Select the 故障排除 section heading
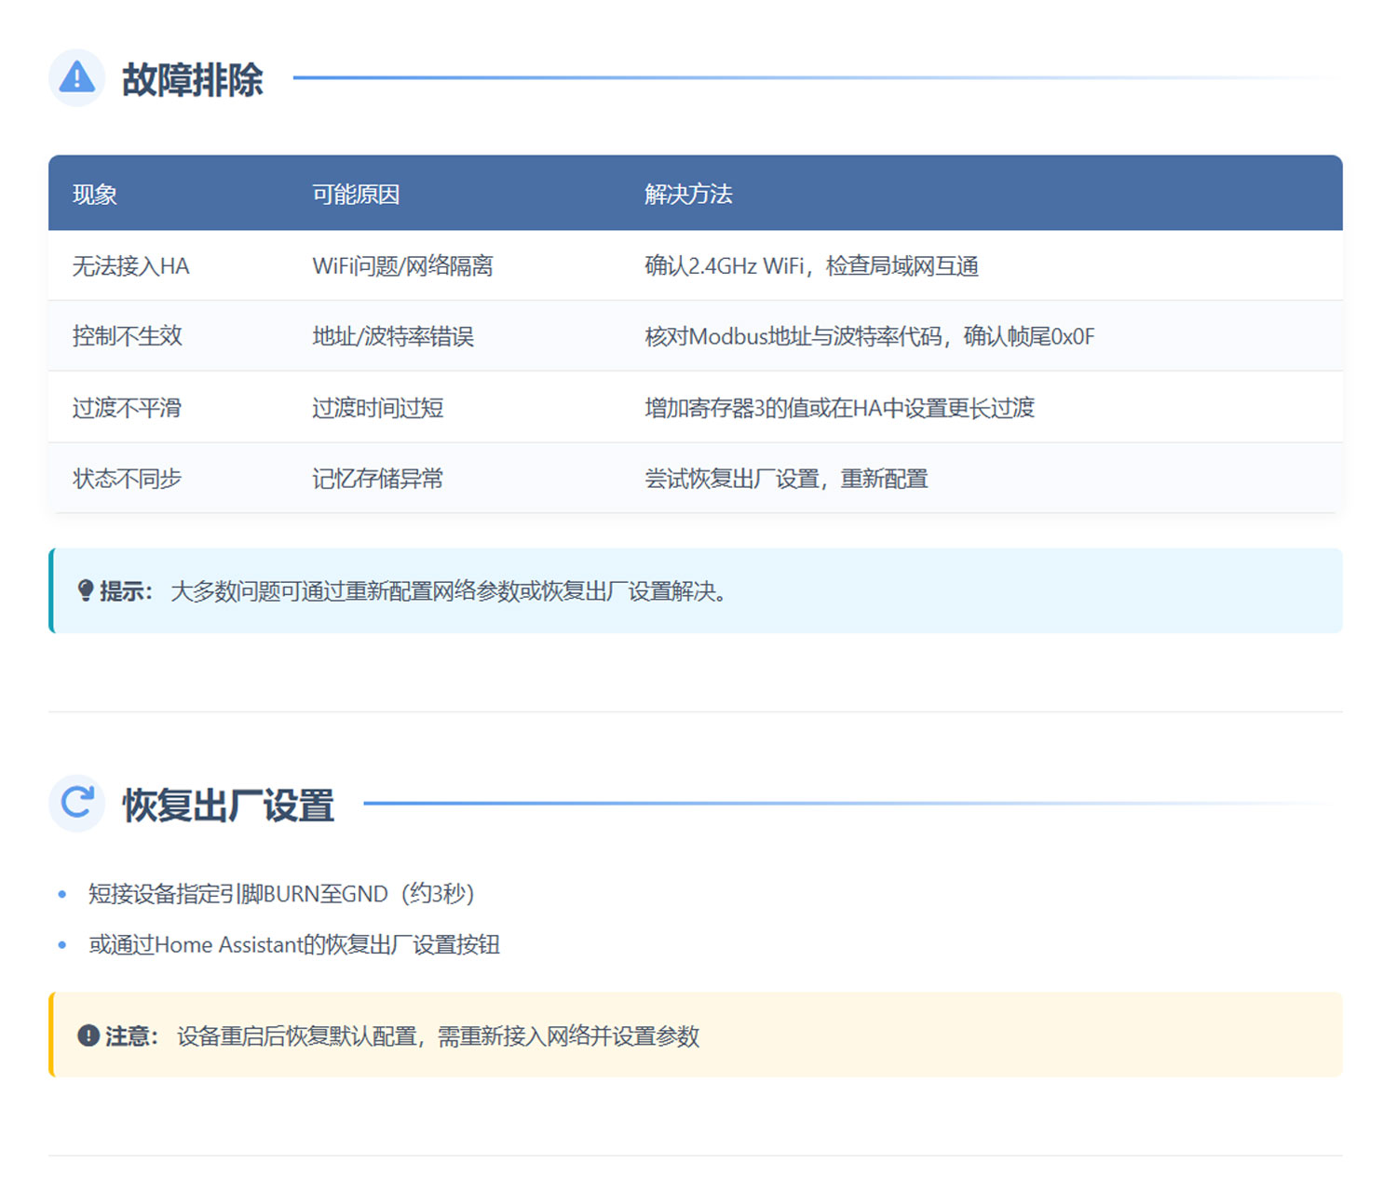The height and width of the screenshot is (1191, 1397). pos(192,79)
